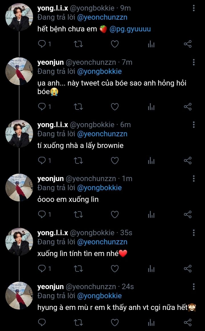
Task: View analytics for 'xuống lìn tính tìn em nhé' tweet
Action: [151, 269]
